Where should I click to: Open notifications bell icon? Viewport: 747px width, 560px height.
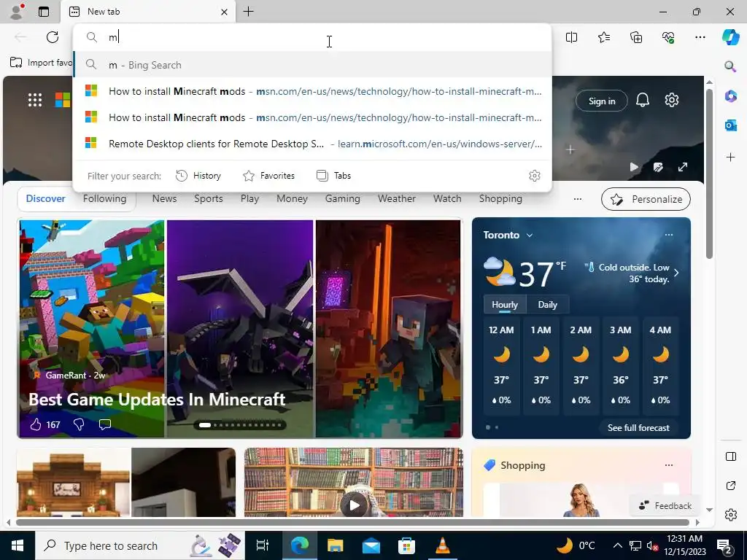click(x=643, y=100)
